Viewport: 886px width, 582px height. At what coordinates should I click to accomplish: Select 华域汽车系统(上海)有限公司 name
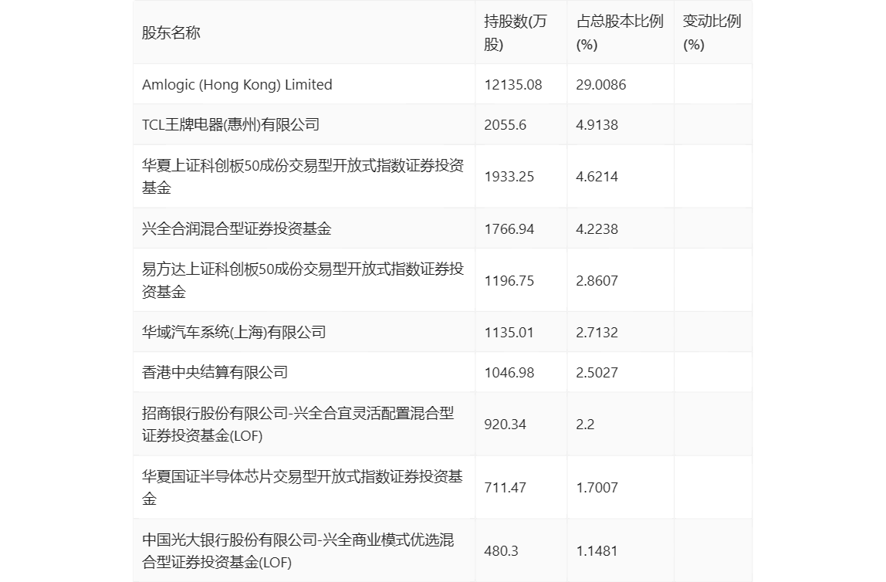234,332
